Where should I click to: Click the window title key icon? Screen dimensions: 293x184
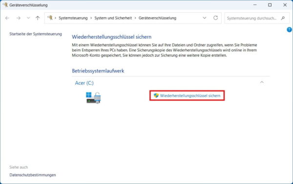tap(5, 5)
